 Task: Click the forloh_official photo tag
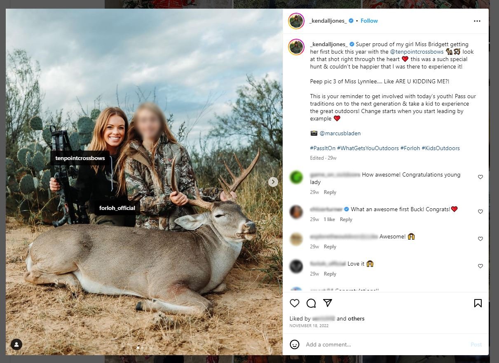point(117,208)
